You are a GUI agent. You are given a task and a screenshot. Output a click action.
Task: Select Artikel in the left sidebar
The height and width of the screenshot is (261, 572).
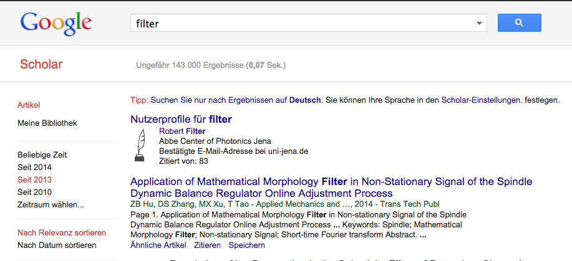click(29, 105)
